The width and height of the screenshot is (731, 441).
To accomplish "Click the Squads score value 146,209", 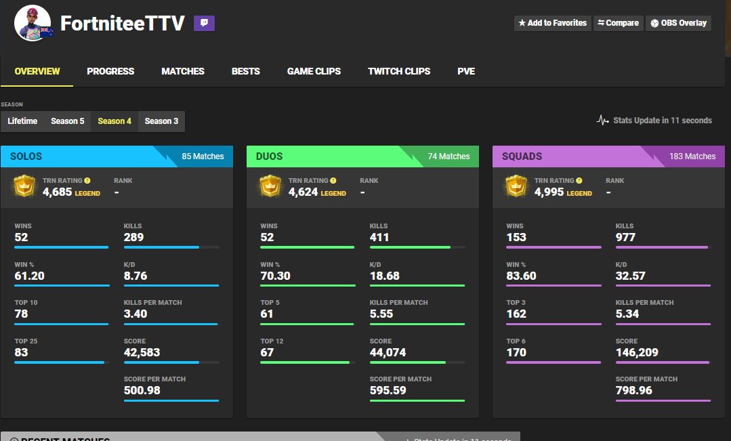I will [637, 352].
